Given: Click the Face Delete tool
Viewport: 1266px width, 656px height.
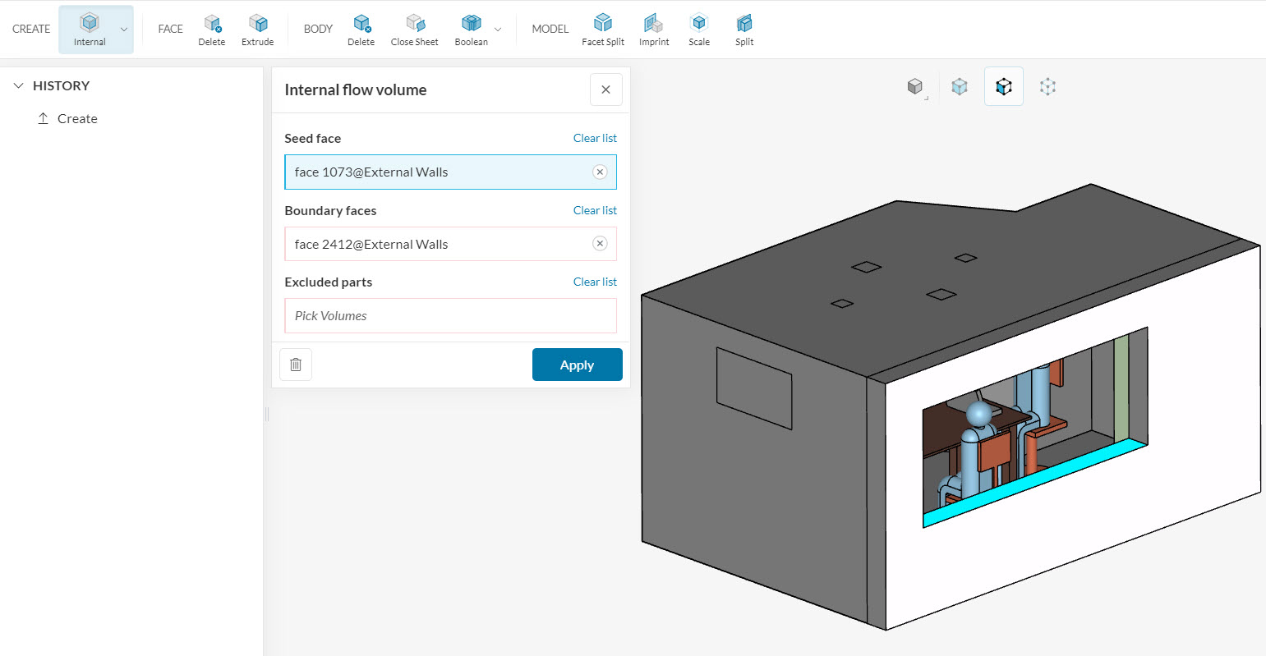Looking at the screenshot, I should point(211,29).
